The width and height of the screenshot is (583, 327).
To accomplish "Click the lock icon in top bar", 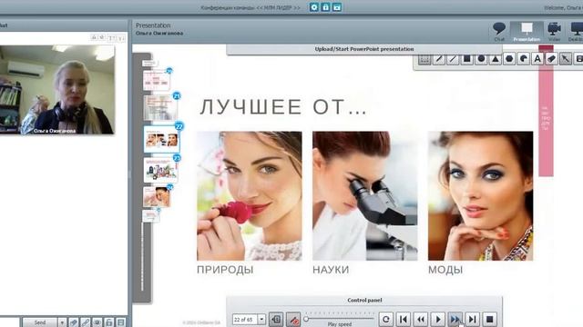I will coord(326,7).
